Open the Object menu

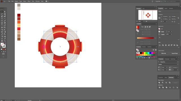coord(16,1)
